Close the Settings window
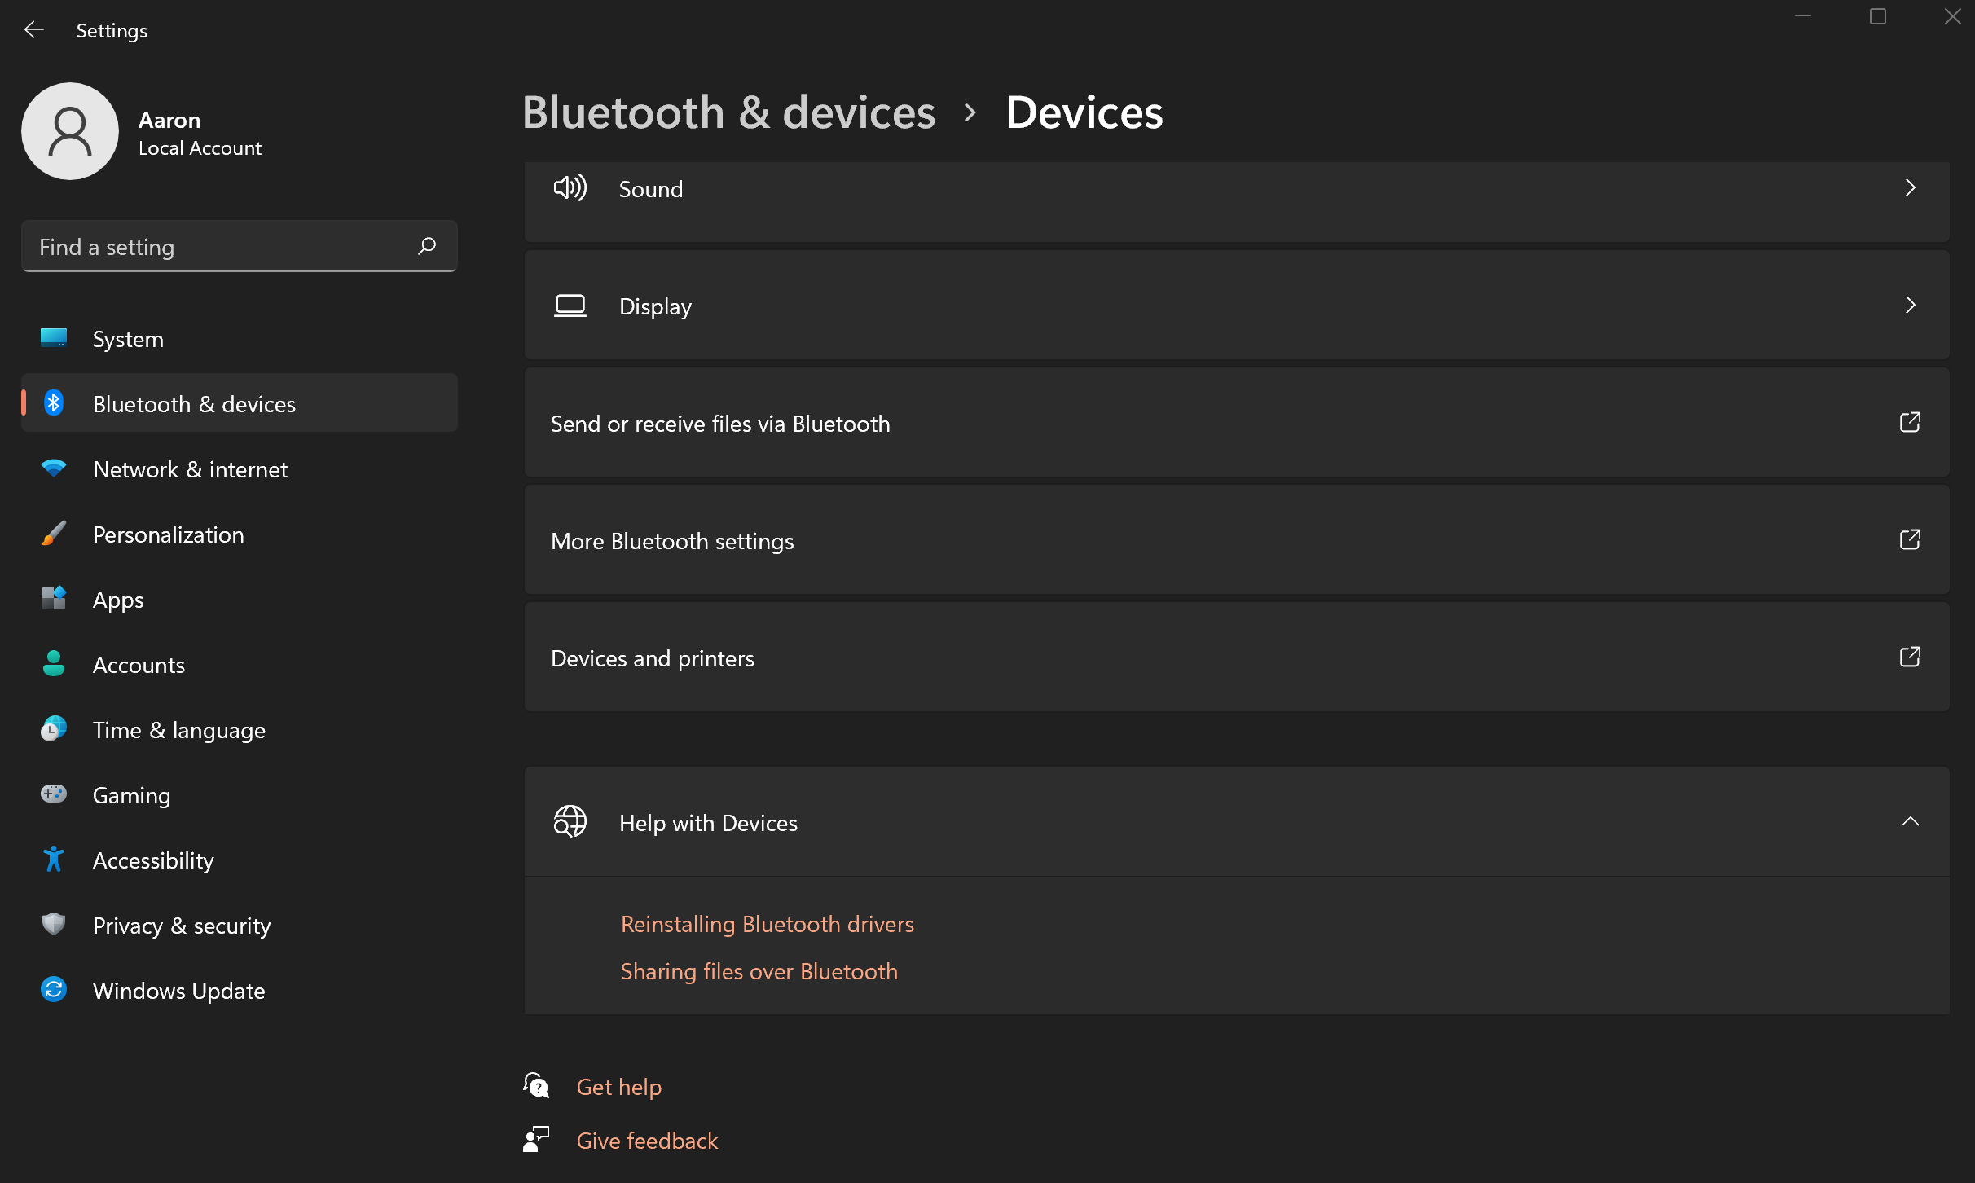1975x1183 pixels. coord(1952,16)
